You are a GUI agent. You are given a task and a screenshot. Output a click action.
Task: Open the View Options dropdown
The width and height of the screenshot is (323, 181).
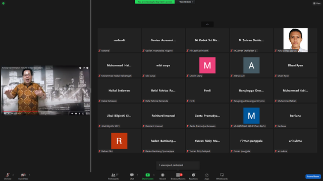[x=186, y=2]
